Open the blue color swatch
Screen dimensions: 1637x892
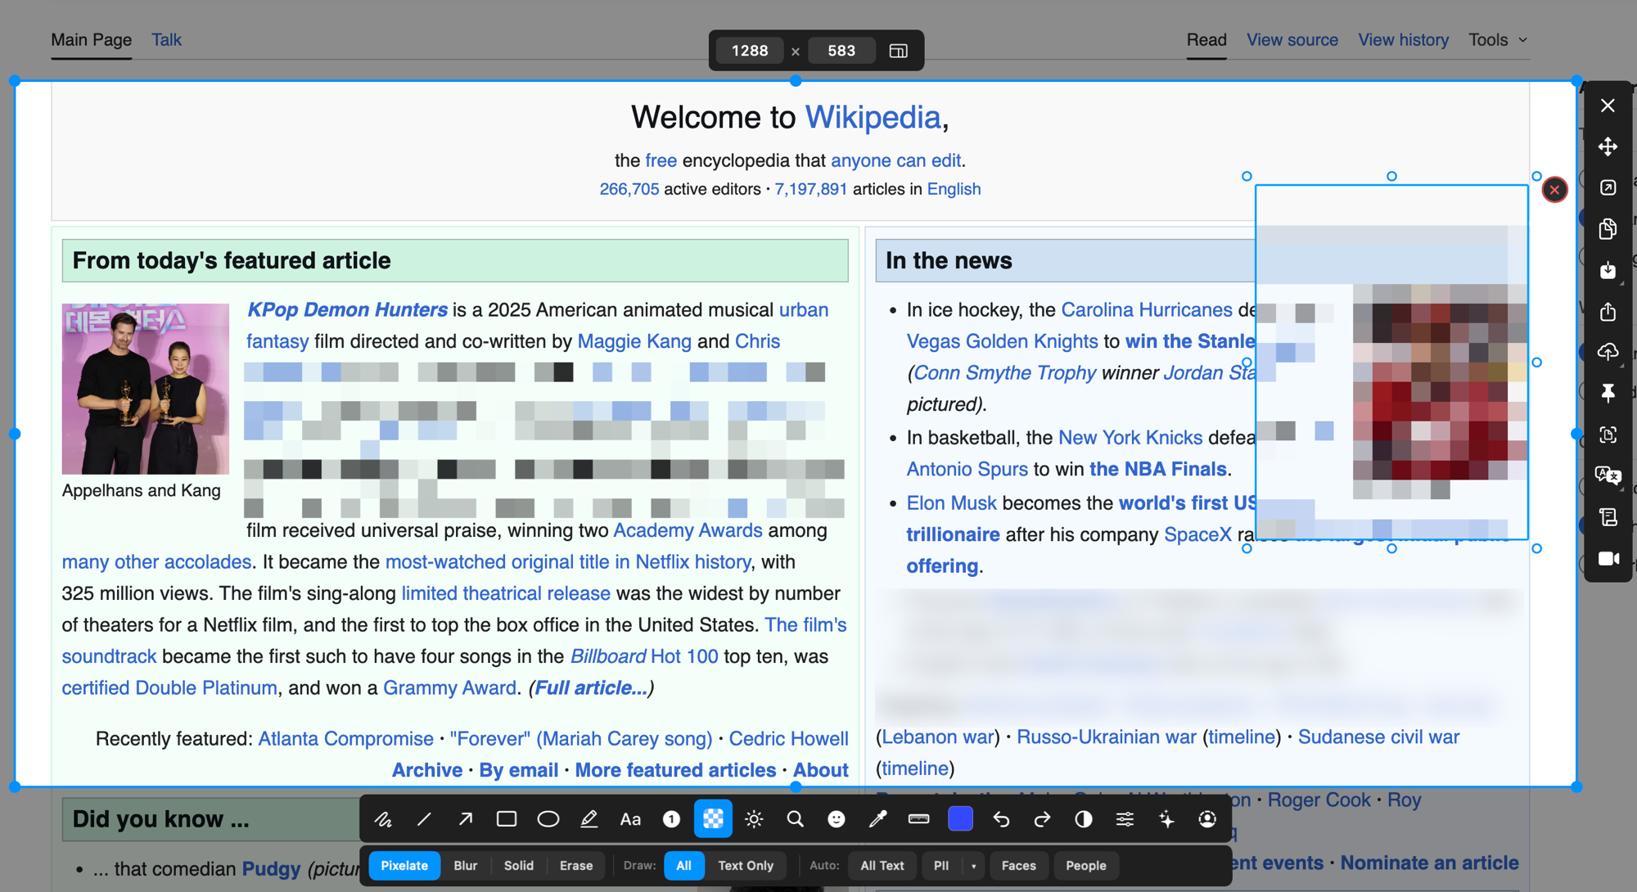(x=960, y=819)
